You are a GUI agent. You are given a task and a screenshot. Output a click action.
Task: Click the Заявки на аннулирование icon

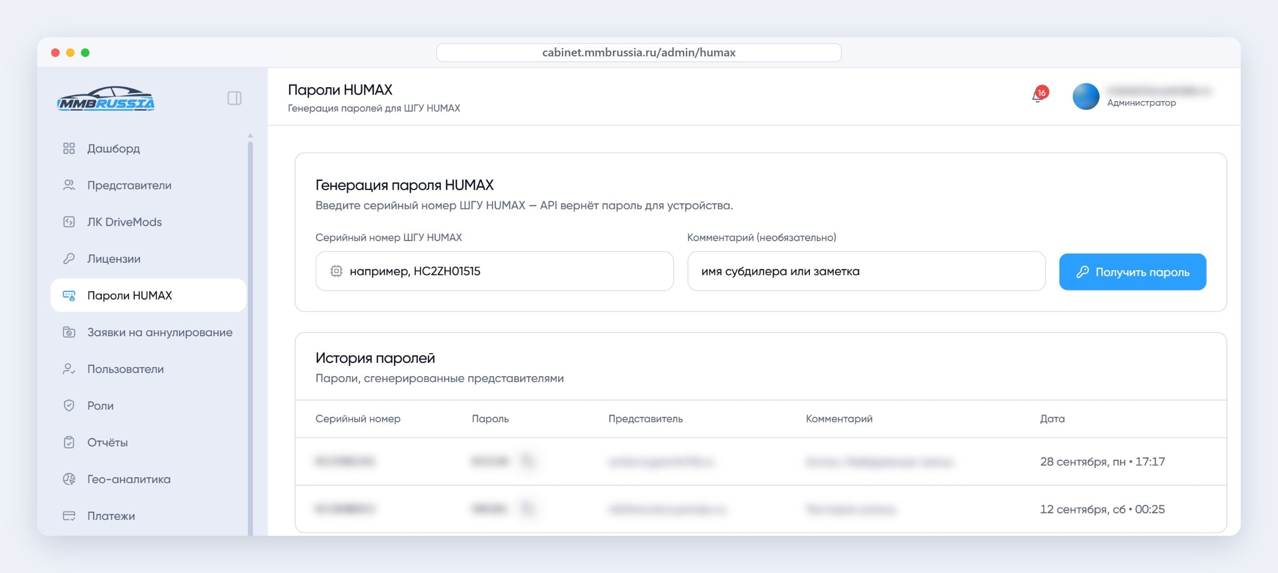click(x=69, y=332)
